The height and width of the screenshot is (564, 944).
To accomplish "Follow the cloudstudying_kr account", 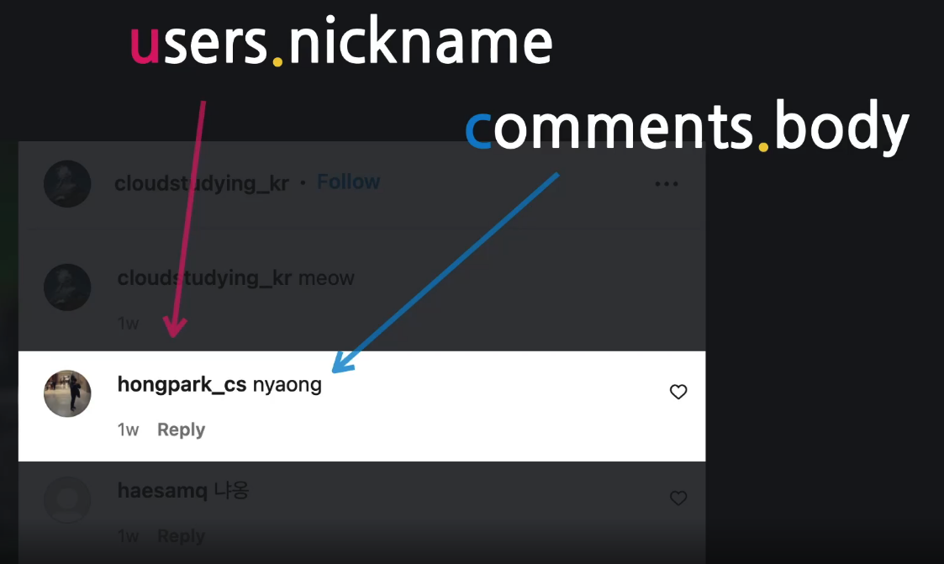I will (349, 182).
